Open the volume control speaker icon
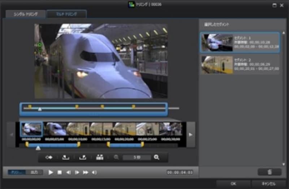Screen dimensions: 289x189 coord(94,172)
